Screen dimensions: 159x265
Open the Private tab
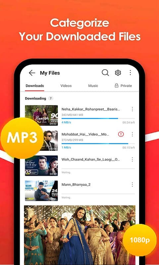pyautogui.click(x=123, y=86)
